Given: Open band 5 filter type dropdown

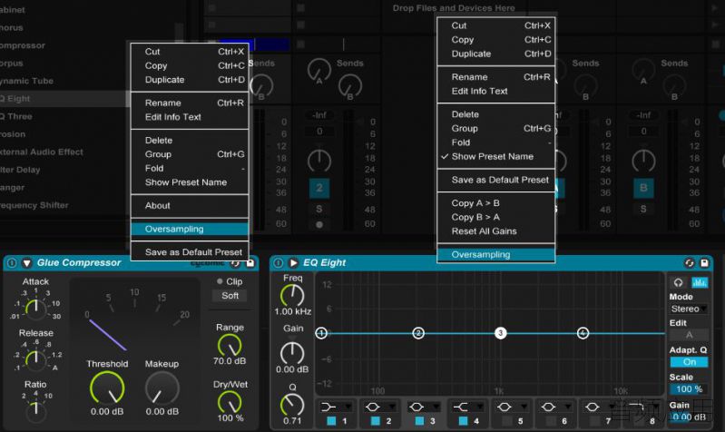Looking at the screenshot, I should click(x=513, y=407).
